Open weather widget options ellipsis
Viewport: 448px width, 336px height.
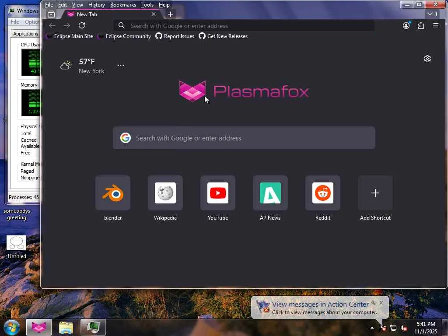click(121, 65)
